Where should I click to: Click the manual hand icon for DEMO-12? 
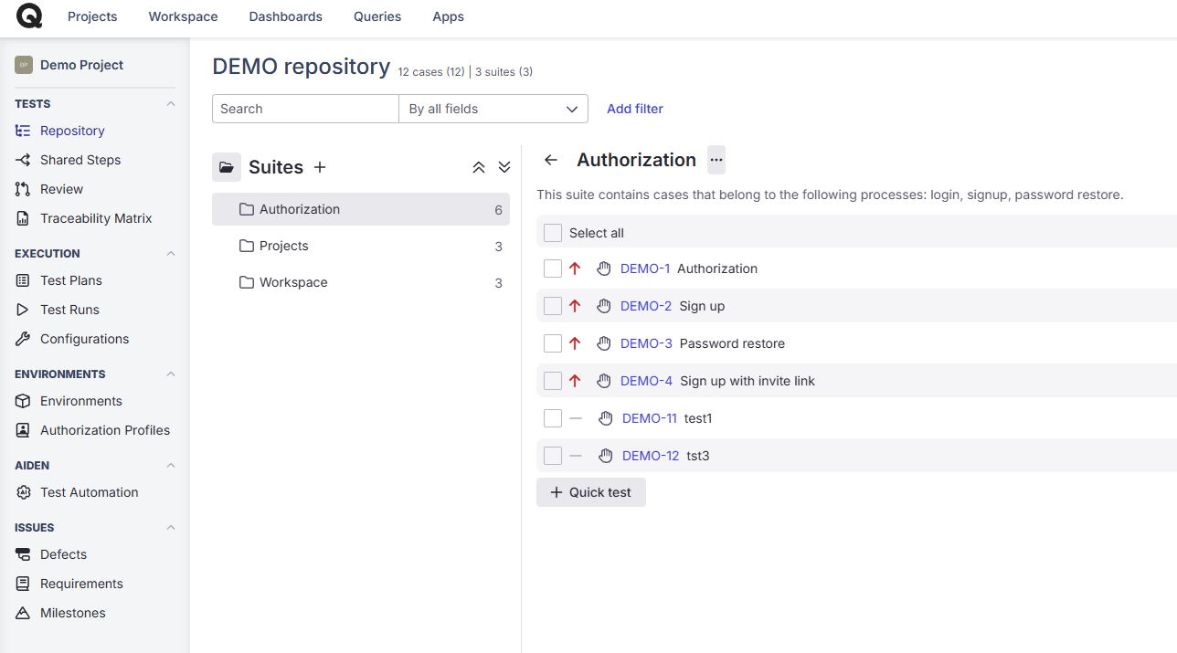tap(606, 456)
